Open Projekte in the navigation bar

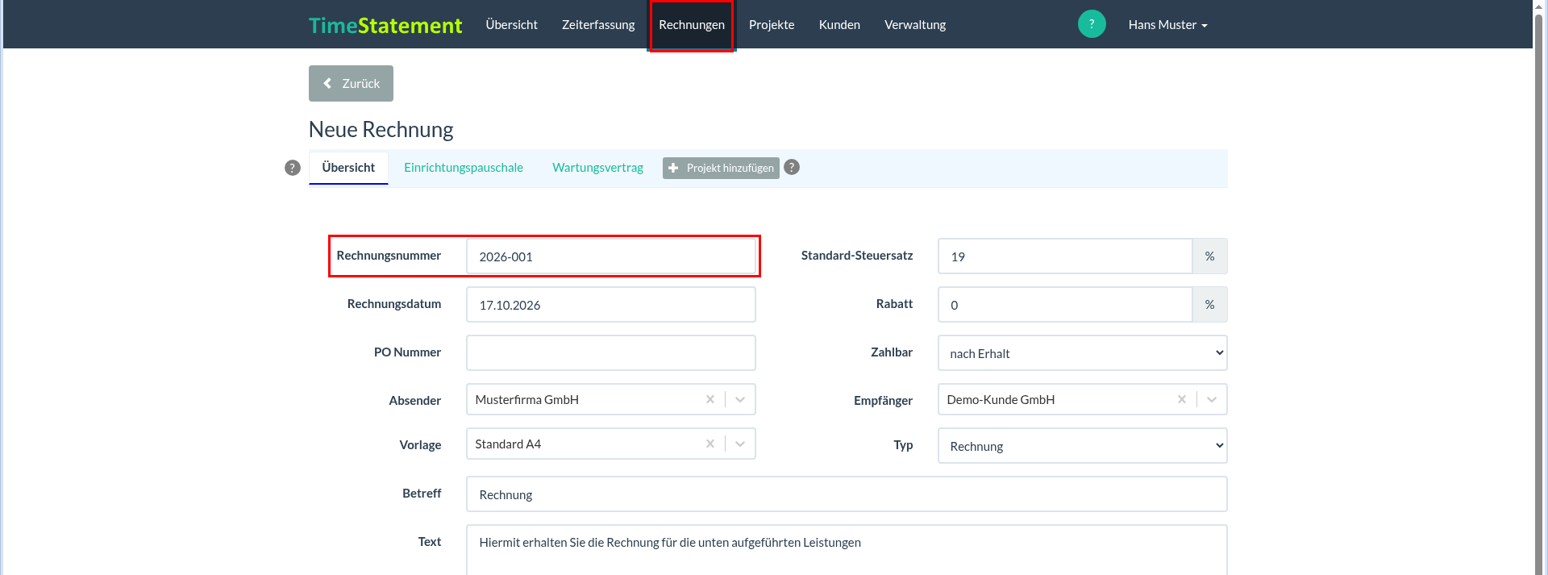pos(772,25)
